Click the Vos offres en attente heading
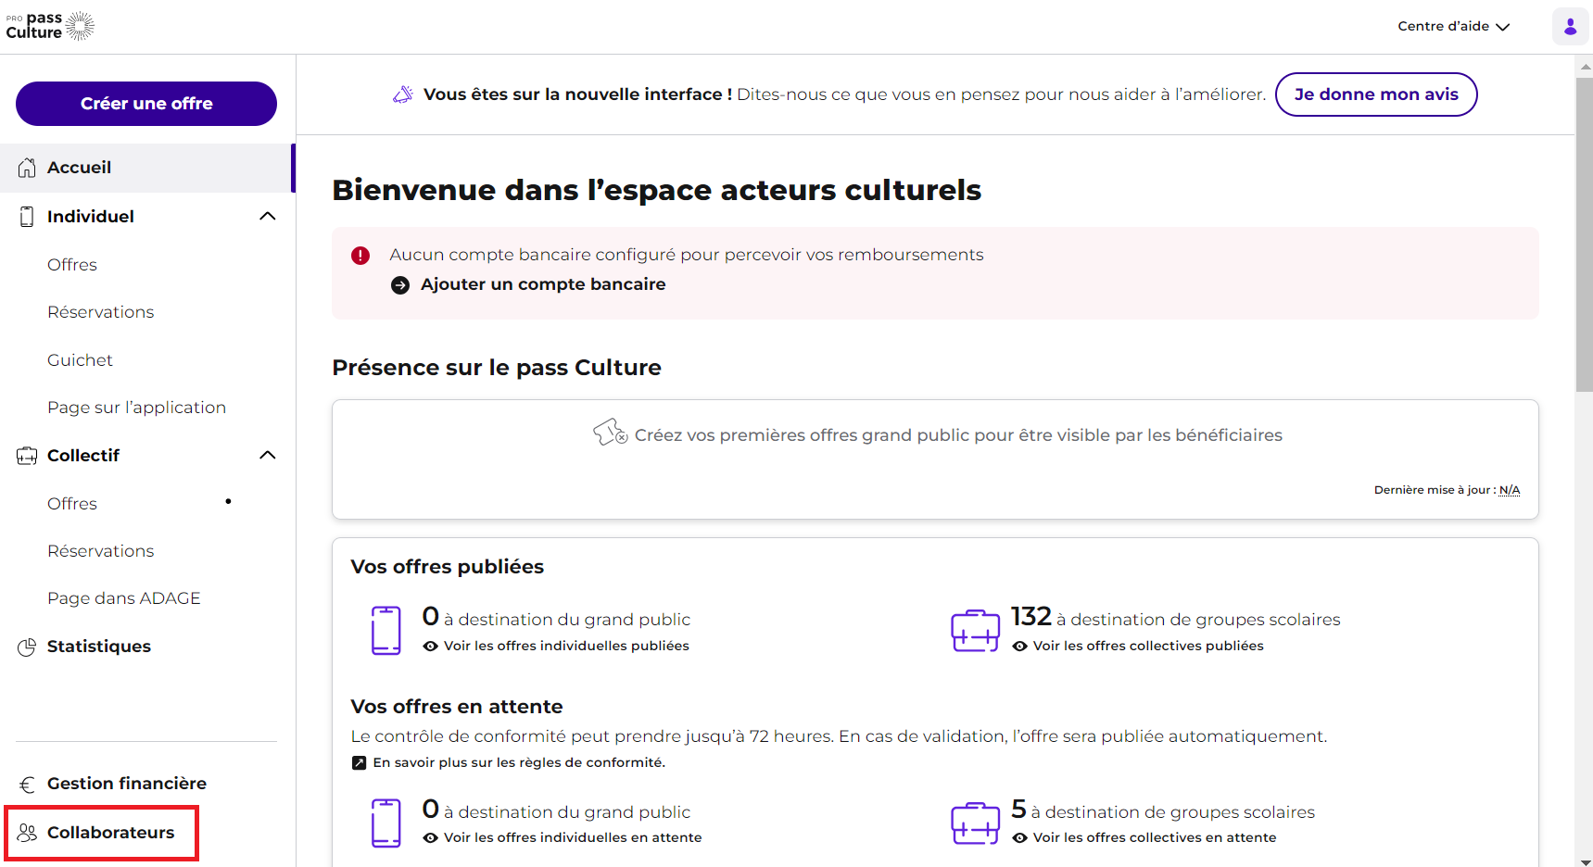Screen dimensions: 1593x867 tap(457, 707)
